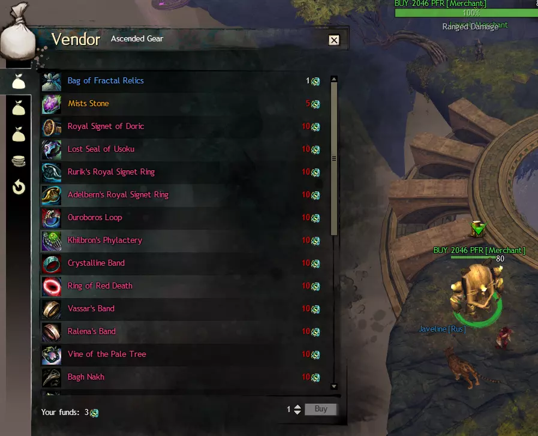
Task: Switch to the coin stack vendor tab
Action: 19,161
